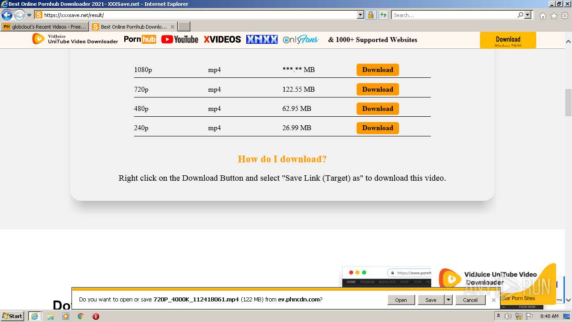This screenshot has width=572, height=322.
Task: Click the YouTube logo in banner
Action: [180, 39]
